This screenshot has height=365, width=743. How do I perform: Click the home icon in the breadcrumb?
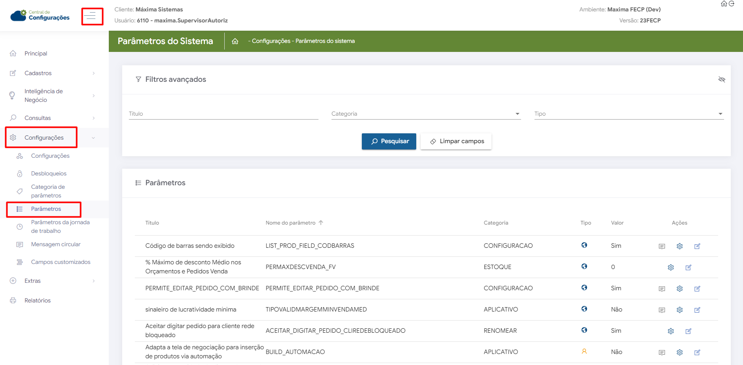235,41
